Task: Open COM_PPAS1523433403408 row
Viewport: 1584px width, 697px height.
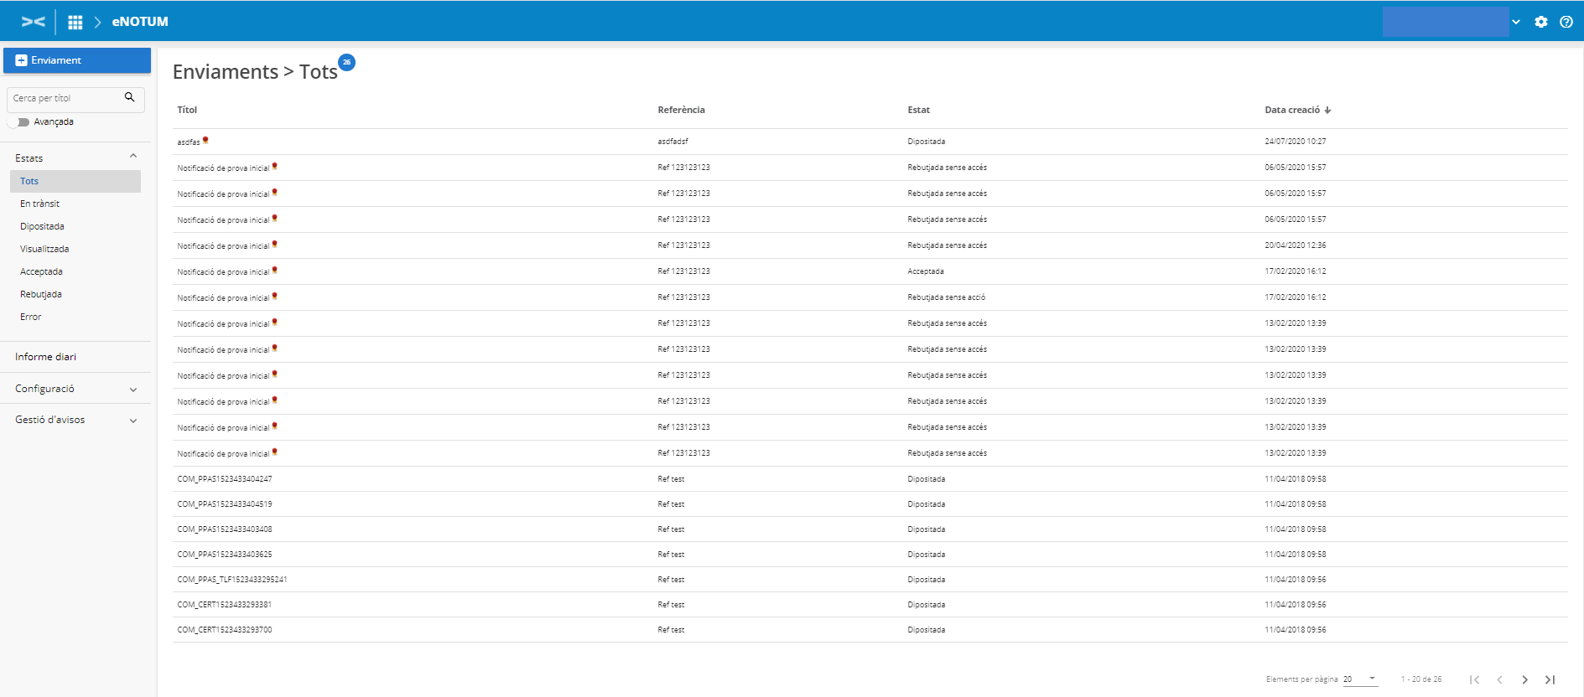Action: coord(870,529)
